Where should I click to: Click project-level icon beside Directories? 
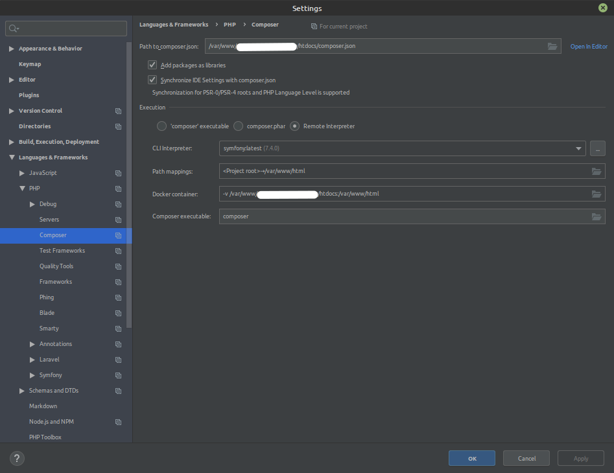coord(118,126)
